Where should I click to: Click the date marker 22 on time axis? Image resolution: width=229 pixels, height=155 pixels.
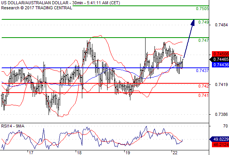[175, 153]
